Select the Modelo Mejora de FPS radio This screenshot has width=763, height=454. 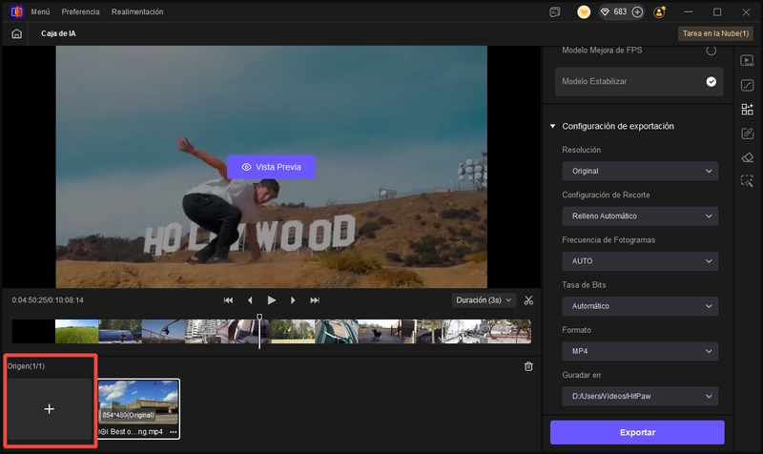(x=711, y=50)
